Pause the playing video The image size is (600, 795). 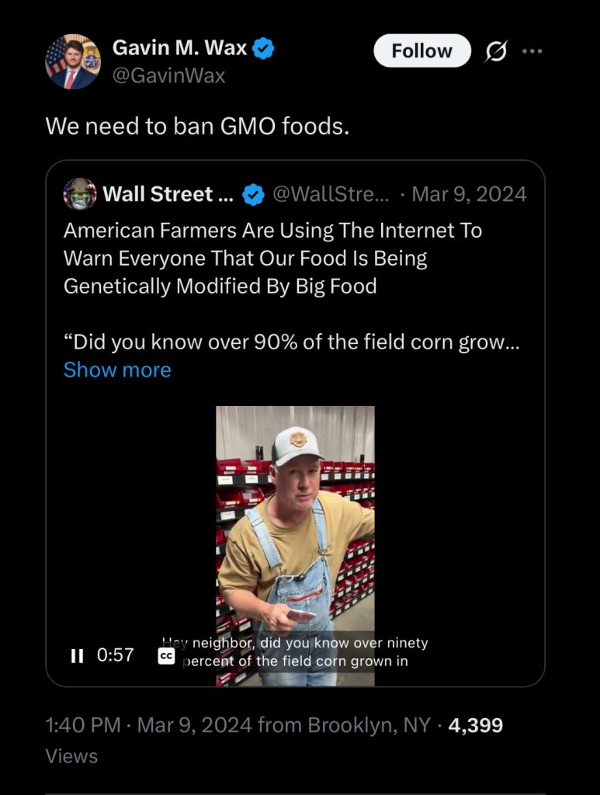pyautogui.click(x=77, y=655)
